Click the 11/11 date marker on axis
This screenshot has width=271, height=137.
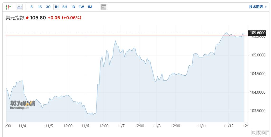(x=202, y=126)
